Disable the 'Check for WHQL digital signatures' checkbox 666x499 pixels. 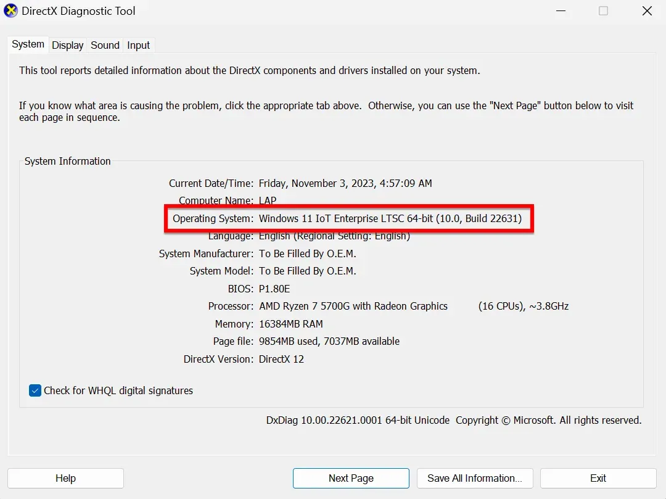(35, 390)
